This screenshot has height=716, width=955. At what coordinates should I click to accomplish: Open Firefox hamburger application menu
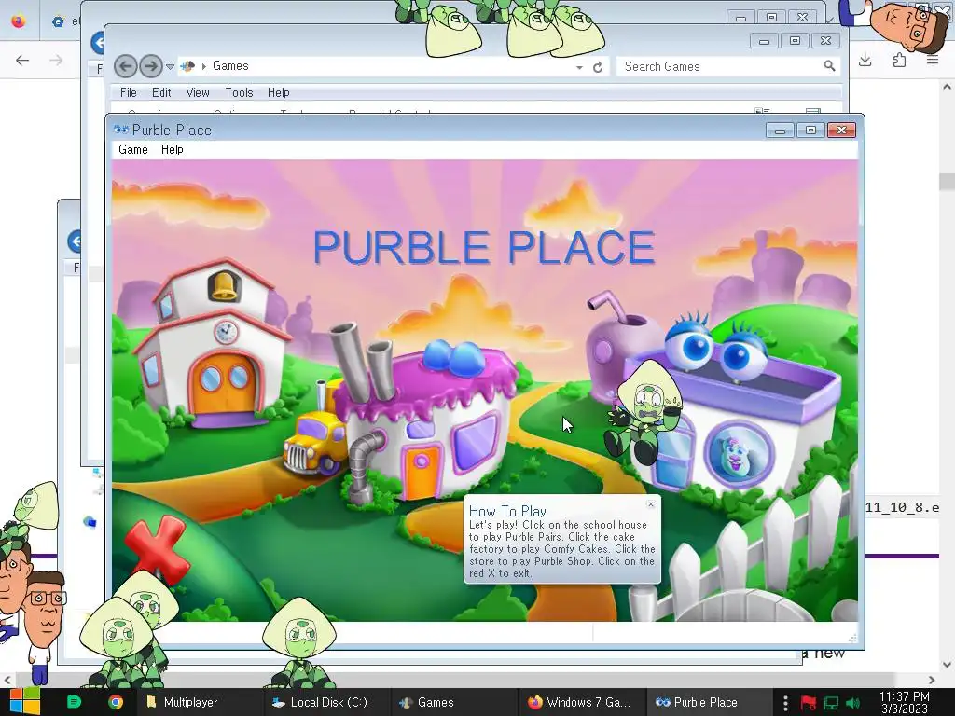tap(933, 60)
